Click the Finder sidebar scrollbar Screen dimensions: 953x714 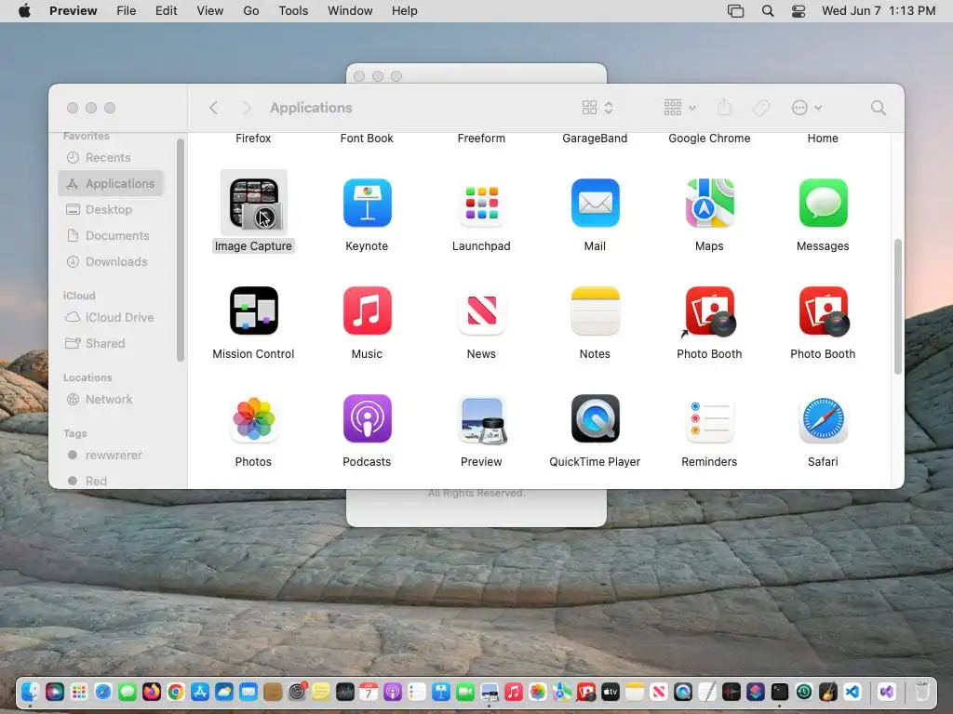pos(180,250)
